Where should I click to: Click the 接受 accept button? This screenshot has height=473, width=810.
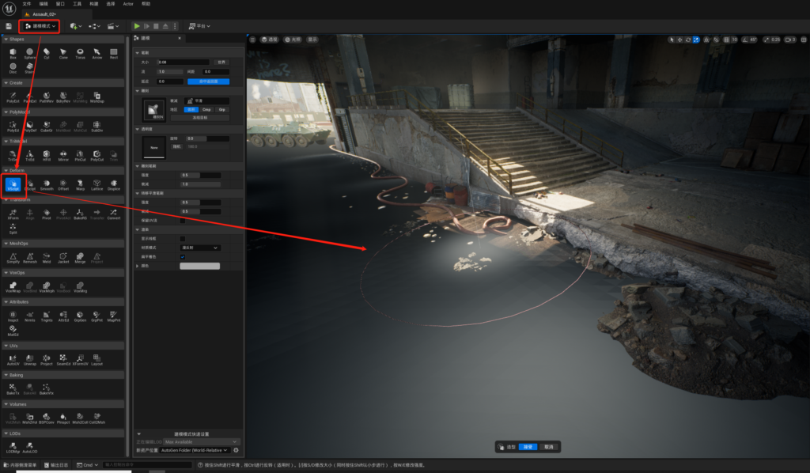pyautogui.click(x=528, y=447)
